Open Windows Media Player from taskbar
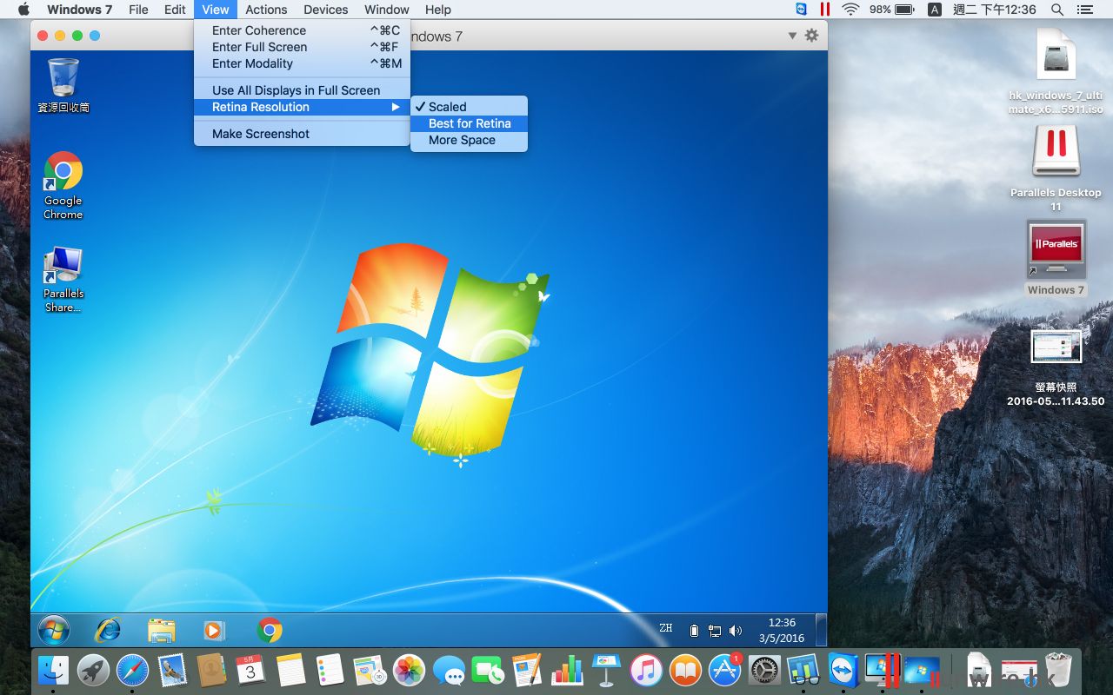 click(x=214, y=630)
